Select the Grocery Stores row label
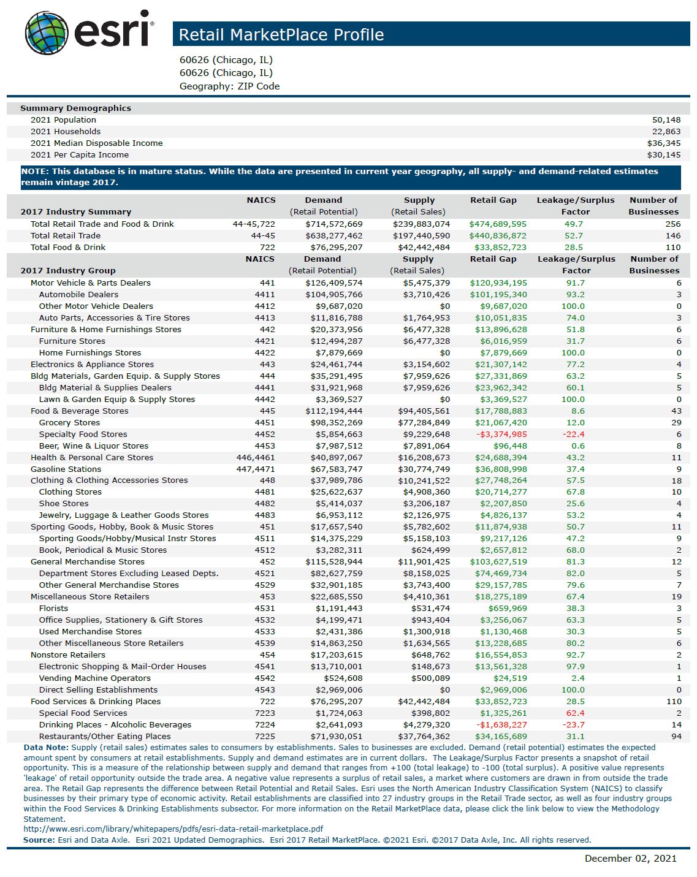Screen dimensions: 697x877 coord(69,423)
